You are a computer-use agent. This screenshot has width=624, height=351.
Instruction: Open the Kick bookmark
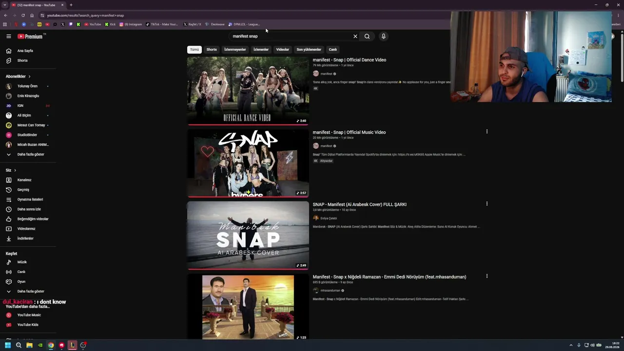tap(110, 24)
